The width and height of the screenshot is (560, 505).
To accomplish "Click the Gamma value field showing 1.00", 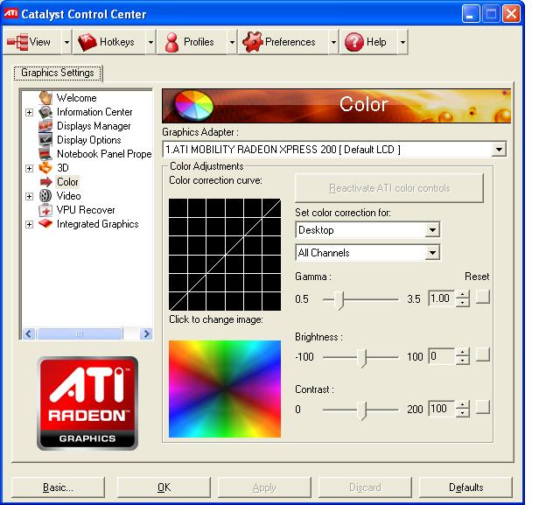I will pos(441,298).
